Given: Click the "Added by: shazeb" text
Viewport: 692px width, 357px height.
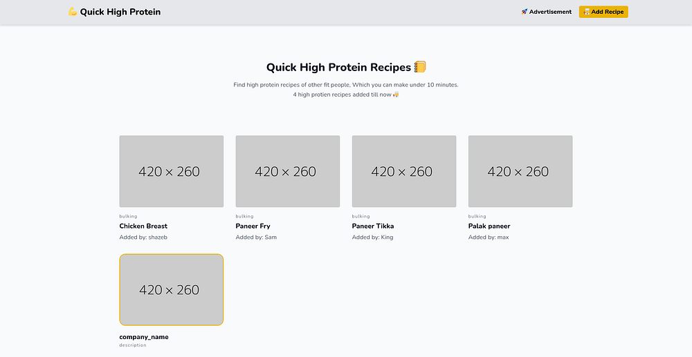Looking at the screenshot, I should point(143,237).
